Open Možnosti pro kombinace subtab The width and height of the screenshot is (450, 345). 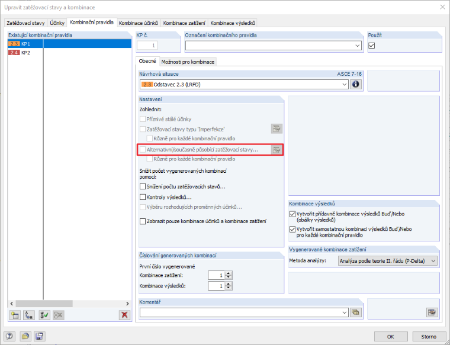[x=188, y=62]
